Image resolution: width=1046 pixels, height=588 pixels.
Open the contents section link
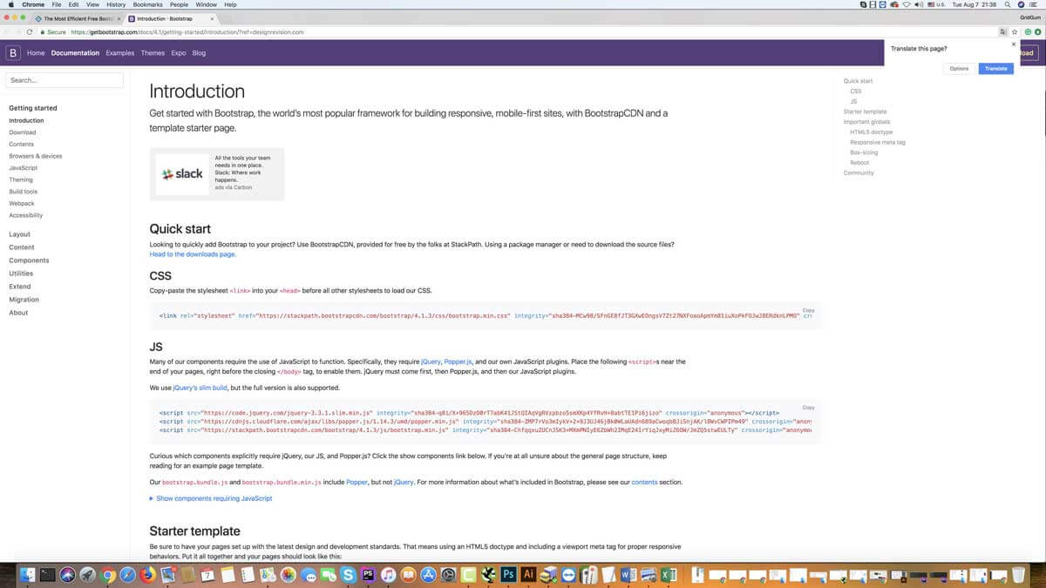pos(644,482)
